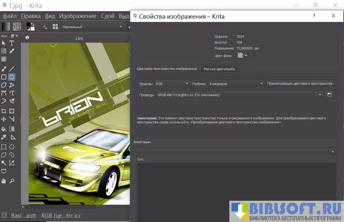
Task: Select the Zoom magnifier tool
Action: 12,181
